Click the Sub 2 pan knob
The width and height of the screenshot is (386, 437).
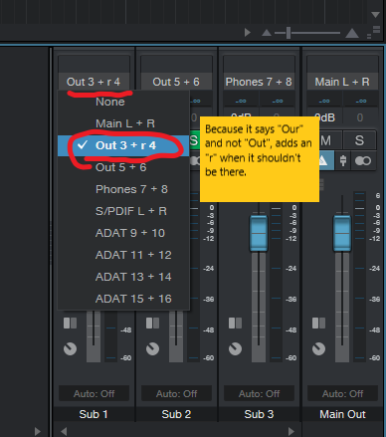pyautogui.click(x=152, y=348)
